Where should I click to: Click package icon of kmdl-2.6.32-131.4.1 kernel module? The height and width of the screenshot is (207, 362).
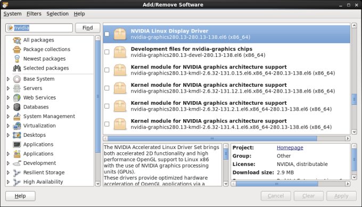pyautogui.click(x=120, y=124)
